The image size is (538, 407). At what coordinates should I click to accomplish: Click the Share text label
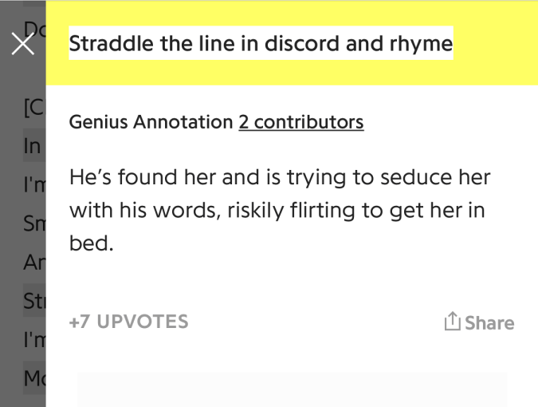489,322
